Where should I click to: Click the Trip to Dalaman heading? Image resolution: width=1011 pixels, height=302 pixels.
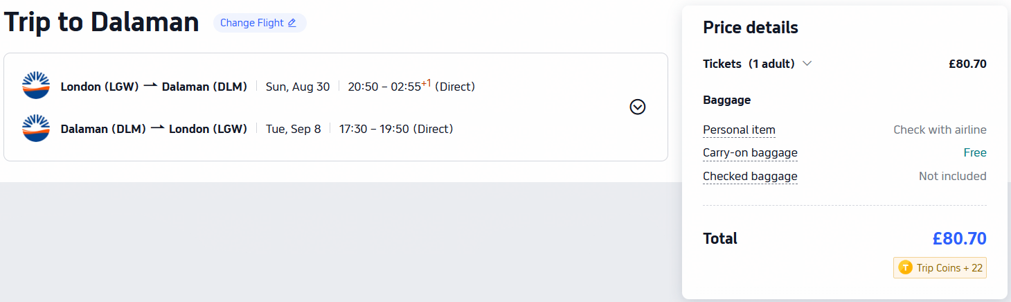tap(102, 22)
